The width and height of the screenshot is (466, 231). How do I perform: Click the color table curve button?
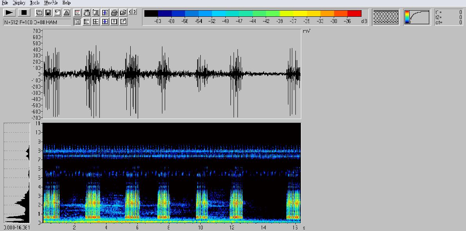click(x=417, y=17)
